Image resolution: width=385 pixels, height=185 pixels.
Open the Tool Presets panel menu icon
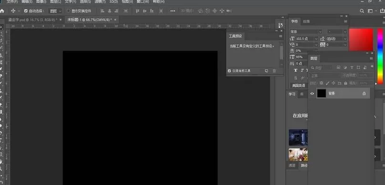281,36
